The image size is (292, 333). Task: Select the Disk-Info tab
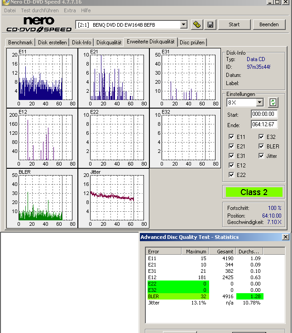pos(81,43)
